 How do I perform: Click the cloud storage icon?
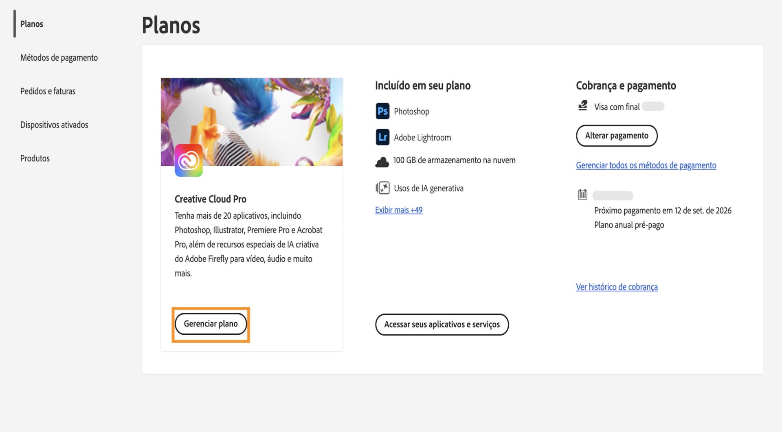(x=382, y=160)
